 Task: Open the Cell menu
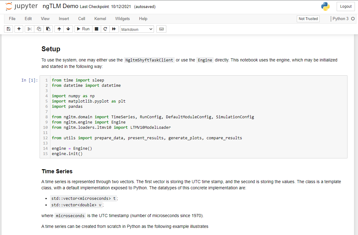point(82,19)
